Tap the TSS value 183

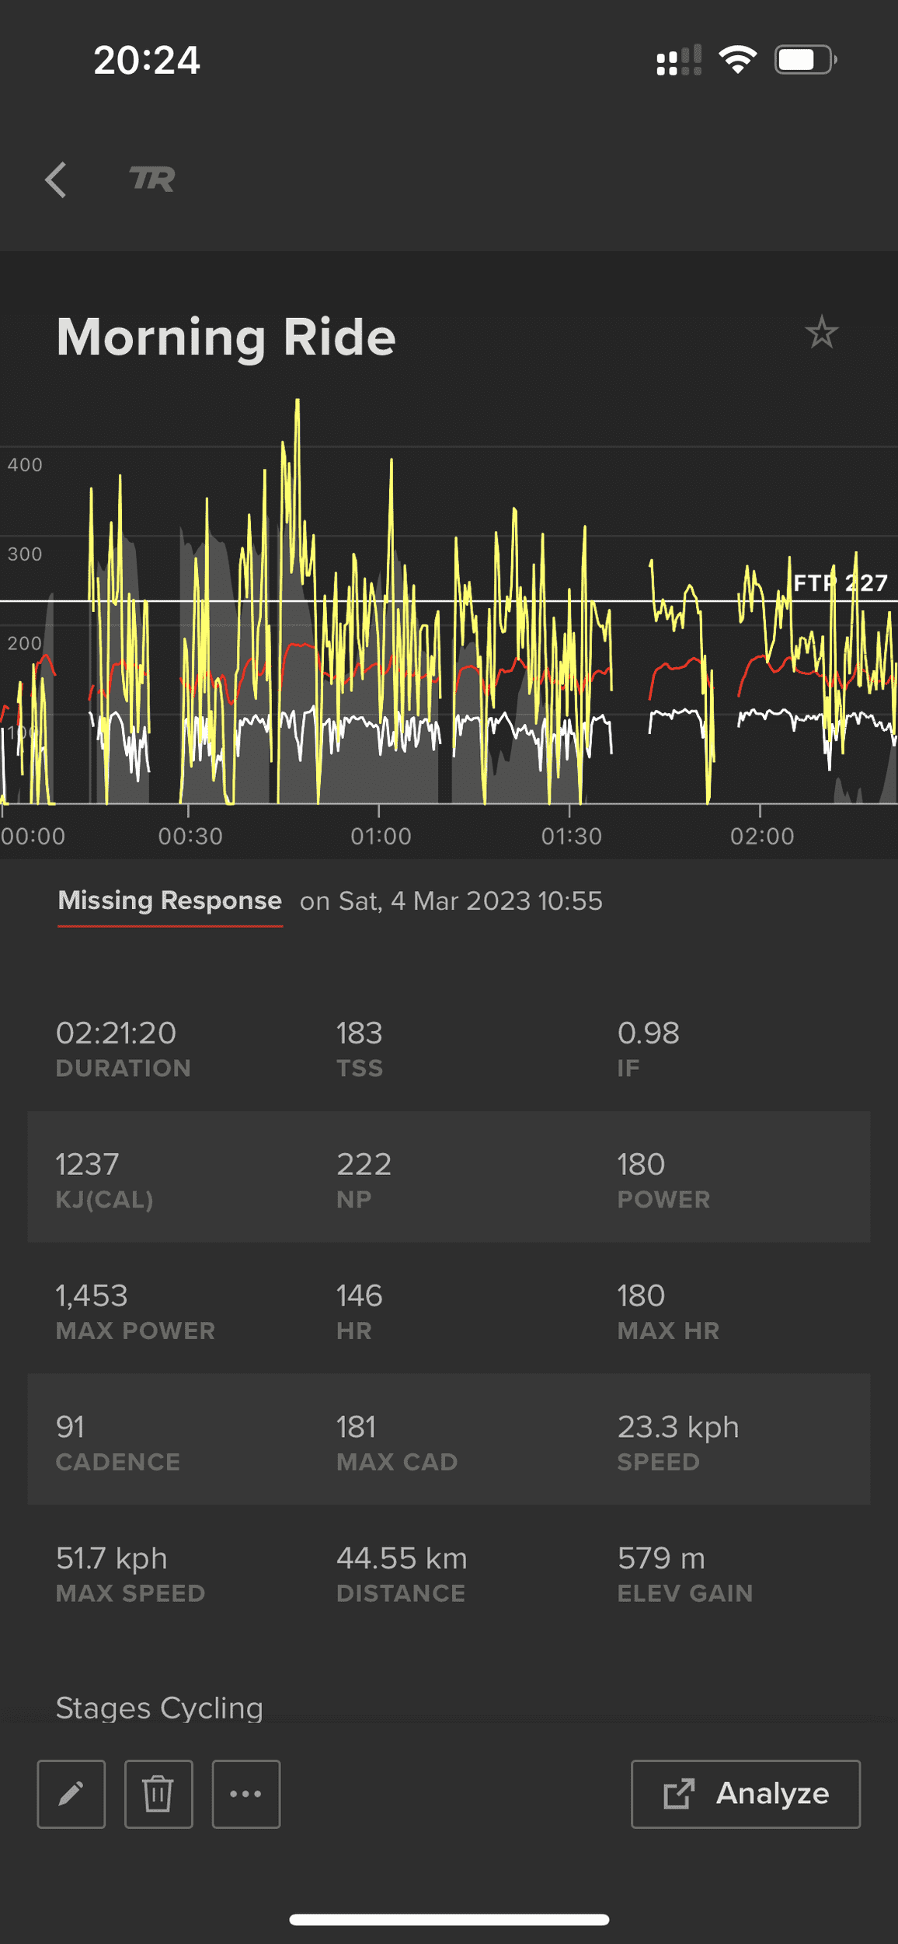359,1033
